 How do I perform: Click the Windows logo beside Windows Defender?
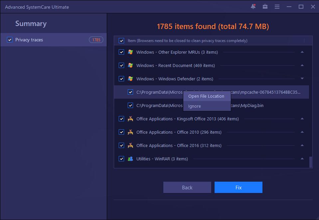pos(130,79)
